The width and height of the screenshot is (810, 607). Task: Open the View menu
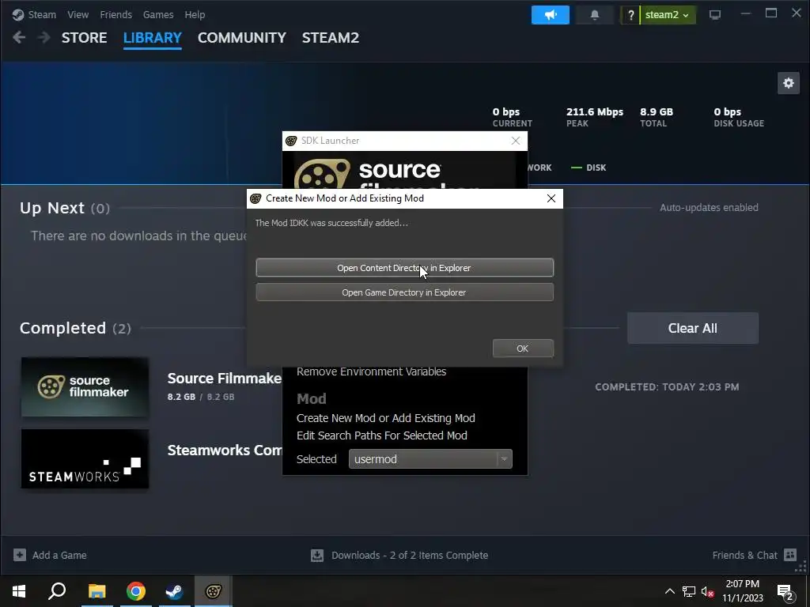[78, 14]
